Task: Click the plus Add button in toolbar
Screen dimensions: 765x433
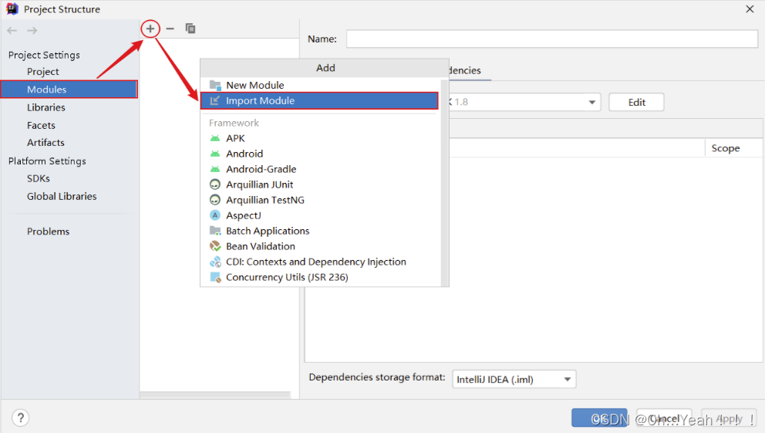Action: coord(150,29)
